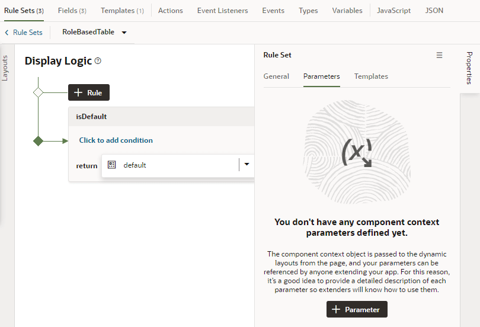Image resolution: width=480 pixels, height=327 pixels.
Task: Click the hollow diamond rule node
Action: (38, 92)
